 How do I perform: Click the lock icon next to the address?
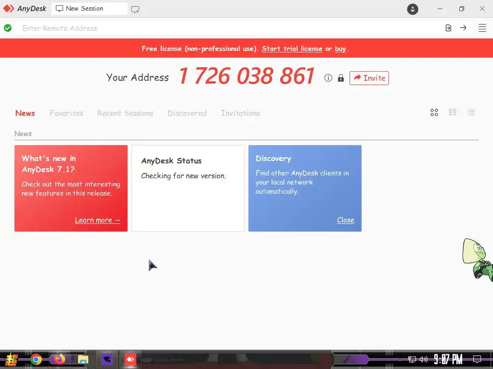point(340,78)
